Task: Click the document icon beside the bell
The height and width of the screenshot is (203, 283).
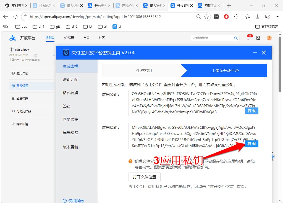Action: tap(258, 38)
